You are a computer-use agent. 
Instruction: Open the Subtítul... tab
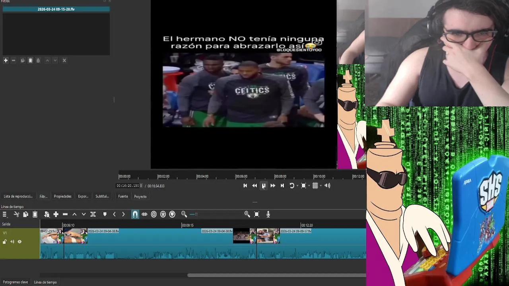point(102,197)
